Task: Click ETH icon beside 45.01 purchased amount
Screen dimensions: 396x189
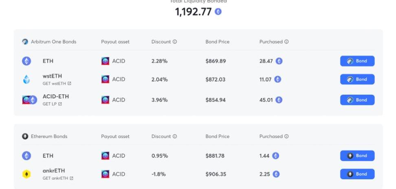Action: (279, 100)
